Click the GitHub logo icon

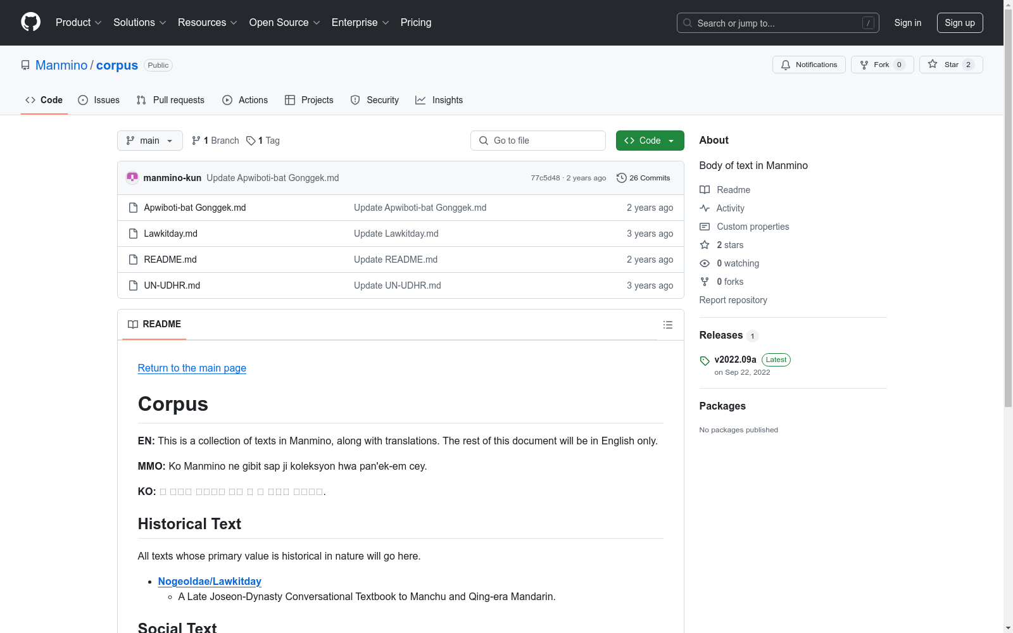tap(30, 22)
